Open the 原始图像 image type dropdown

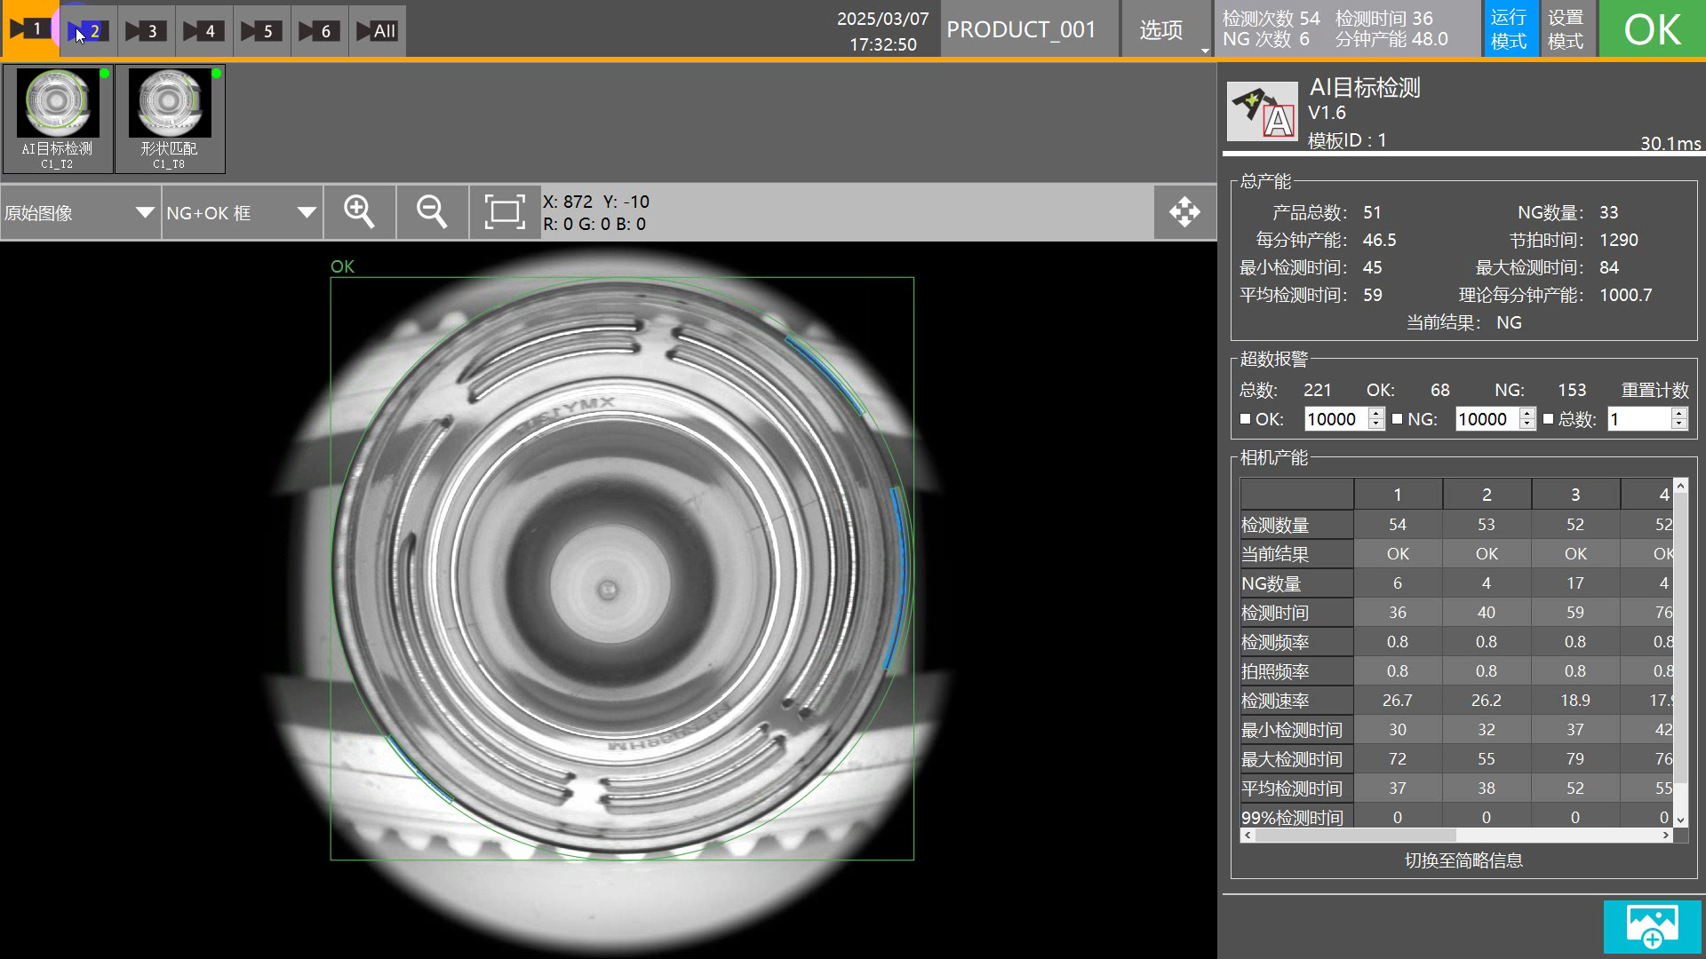pos(80,213)
